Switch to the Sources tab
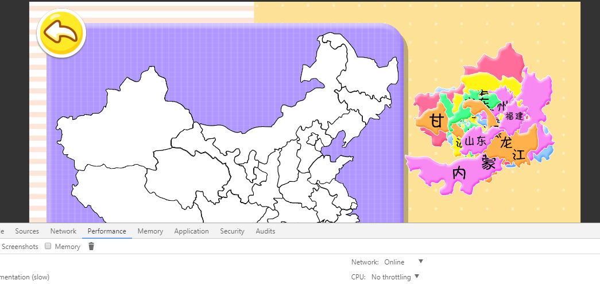Viewport: 600px width, 284px height. 27,231
